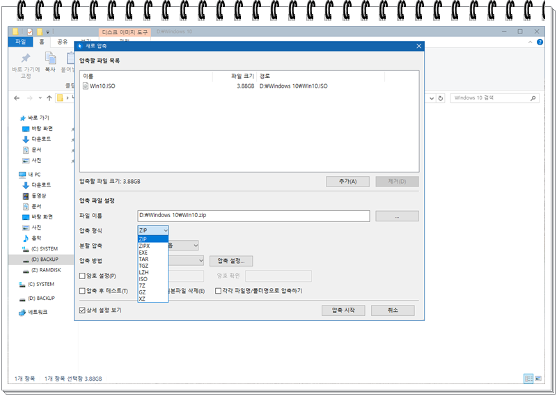
Task: Click the refresh icon beside the address bar
Action: [441, 98]
